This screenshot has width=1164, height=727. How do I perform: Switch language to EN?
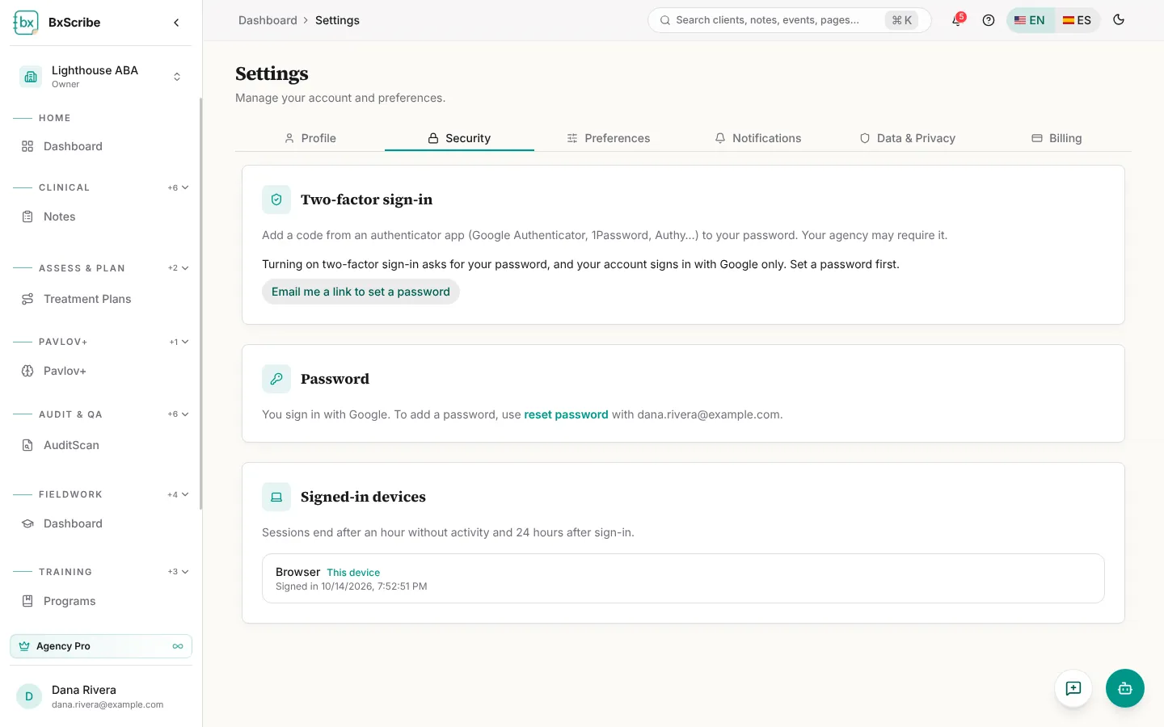pyautogui.click(x=1030, y=20)
